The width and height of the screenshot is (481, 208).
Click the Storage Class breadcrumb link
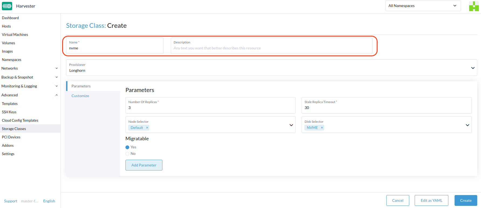click(x=86, y=26)
